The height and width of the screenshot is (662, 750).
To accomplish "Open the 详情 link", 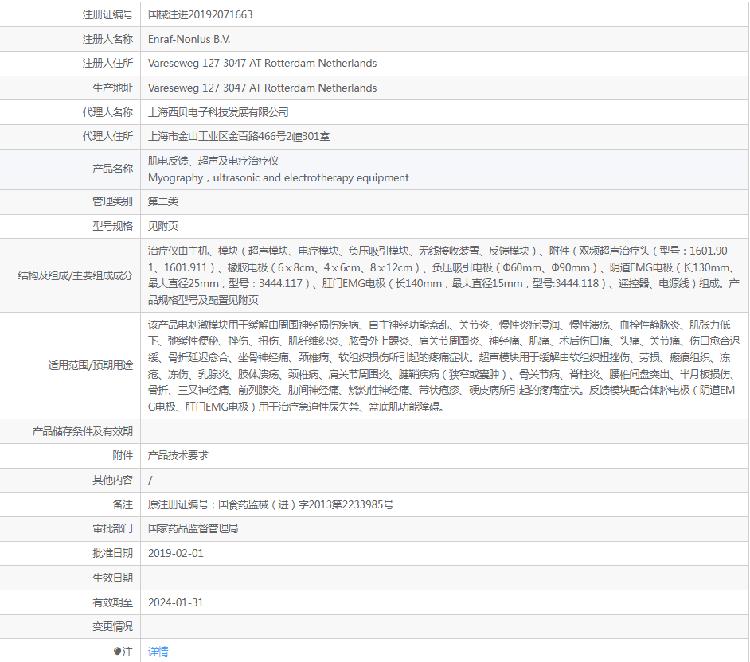I will pos(158,652).
